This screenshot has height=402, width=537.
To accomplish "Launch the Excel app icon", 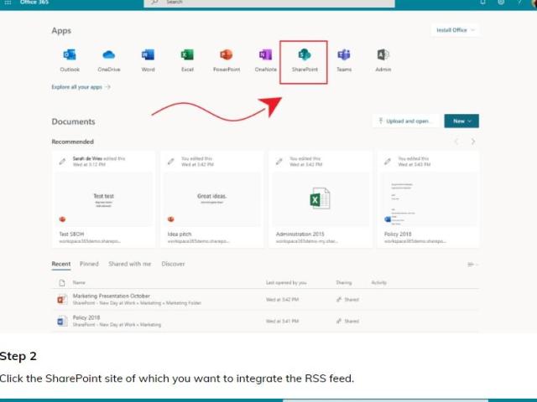I will tap(187, 54).
